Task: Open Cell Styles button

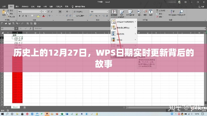Action: click(130, 13)
